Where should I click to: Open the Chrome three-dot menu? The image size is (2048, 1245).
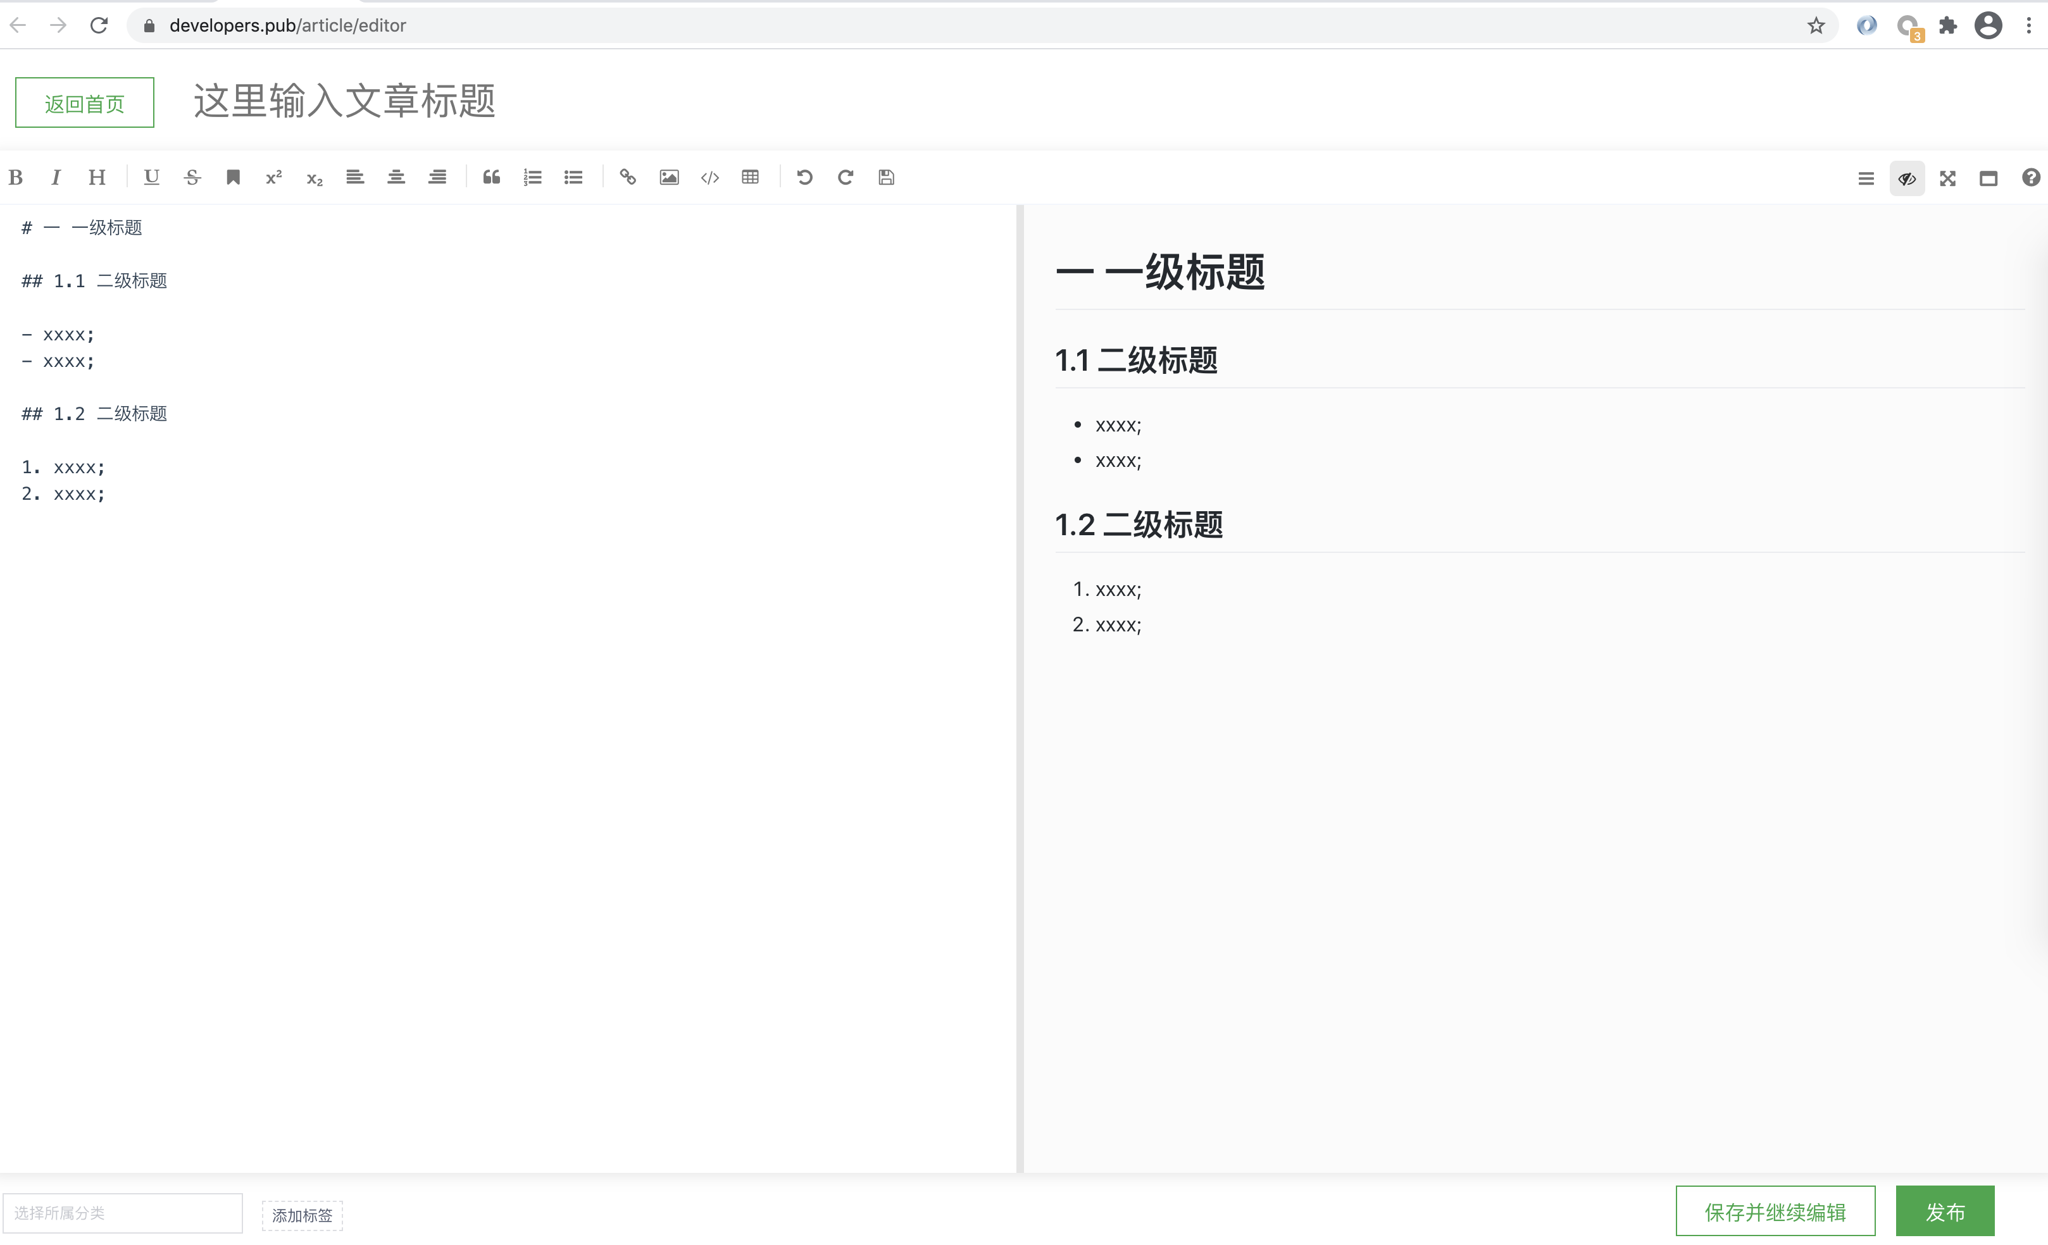pyautogui.click(x=2029, y=25)
